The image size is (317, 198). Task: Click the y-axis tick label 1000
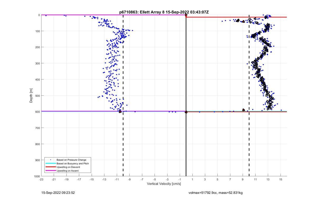pyautogui.click(x=37, y=176)
